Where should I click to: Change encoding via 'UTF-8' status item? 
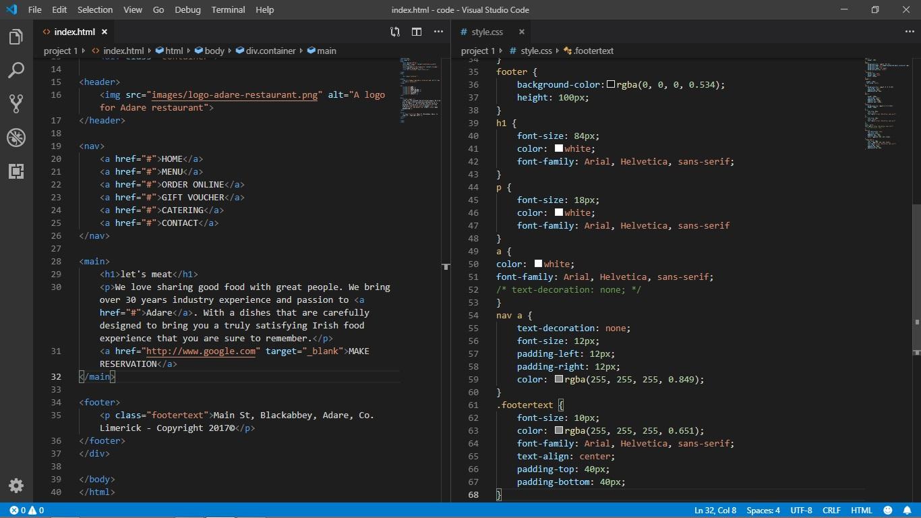[x=801, y=511]
